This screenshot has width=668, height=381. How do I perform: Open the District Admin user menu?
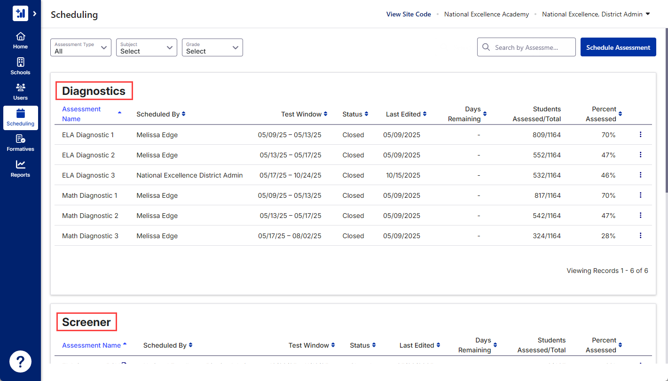tap(596, 14)
